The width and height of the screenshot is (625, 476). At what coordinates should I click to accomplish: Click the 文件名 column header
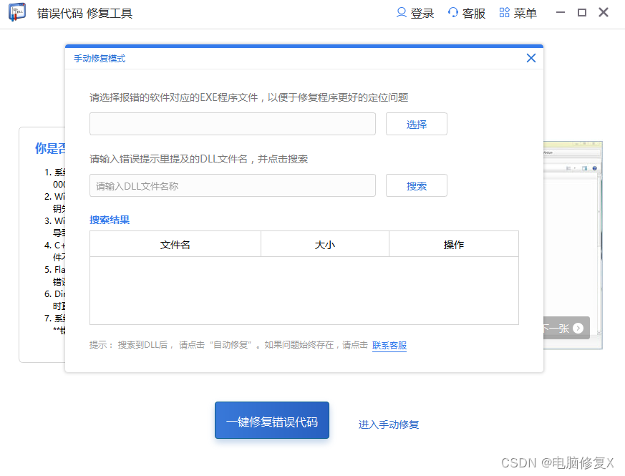[175, 244]
